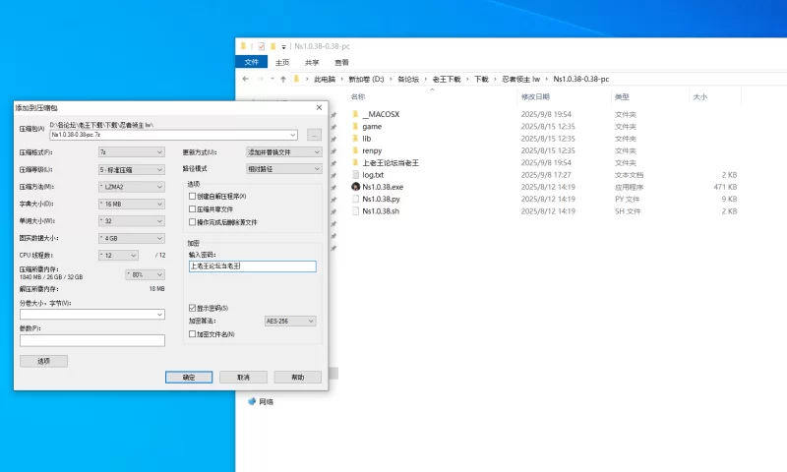Open 压缩等级 dropdown
The image size is (787, 472).
(132, 169)
